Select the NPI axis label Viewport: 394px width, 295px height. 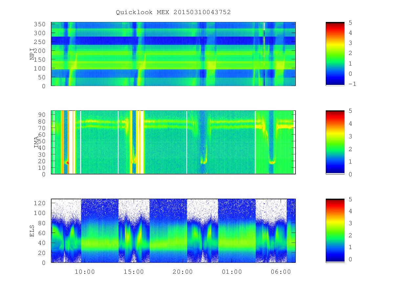[32, 54]
